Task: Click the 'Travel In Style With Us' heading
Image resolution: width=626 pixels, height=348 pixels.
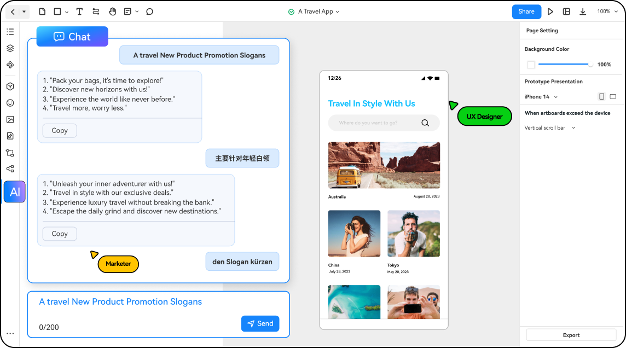Action: 372,104
